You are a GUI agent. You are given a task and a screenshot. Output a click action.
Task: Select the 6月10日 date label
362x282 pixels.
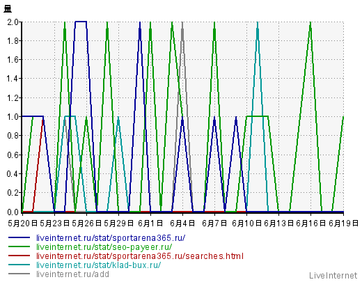(246, 224)
